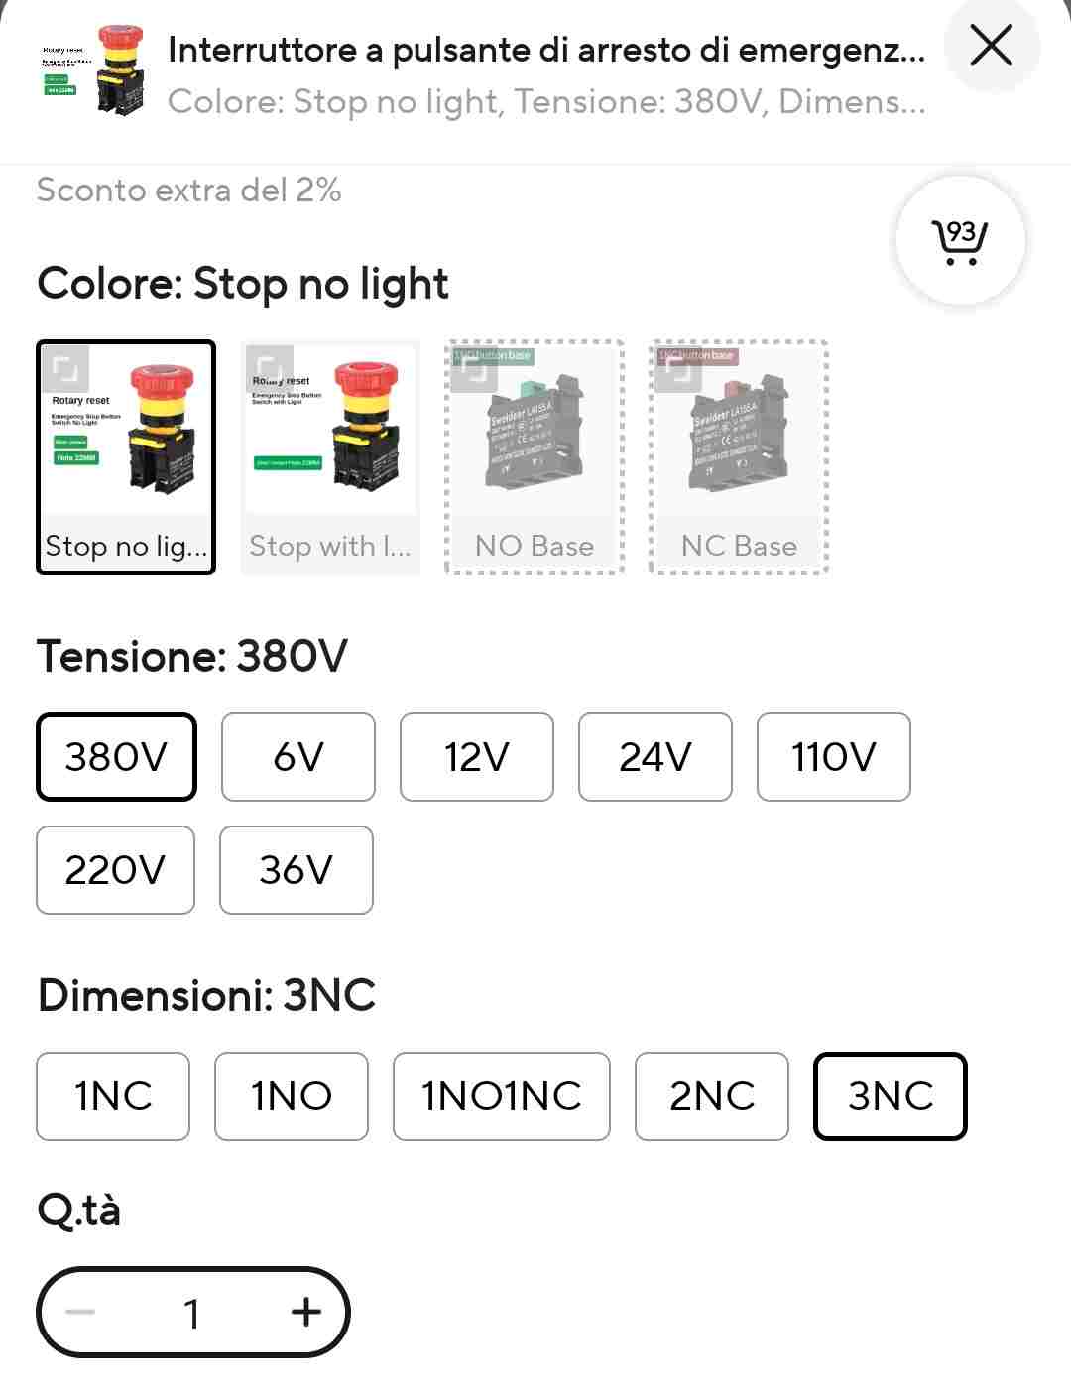Select 24V voltage option

coord(654,757)
